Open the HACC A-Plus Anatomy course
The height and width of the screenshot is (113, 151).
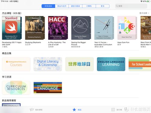point(58,28)
